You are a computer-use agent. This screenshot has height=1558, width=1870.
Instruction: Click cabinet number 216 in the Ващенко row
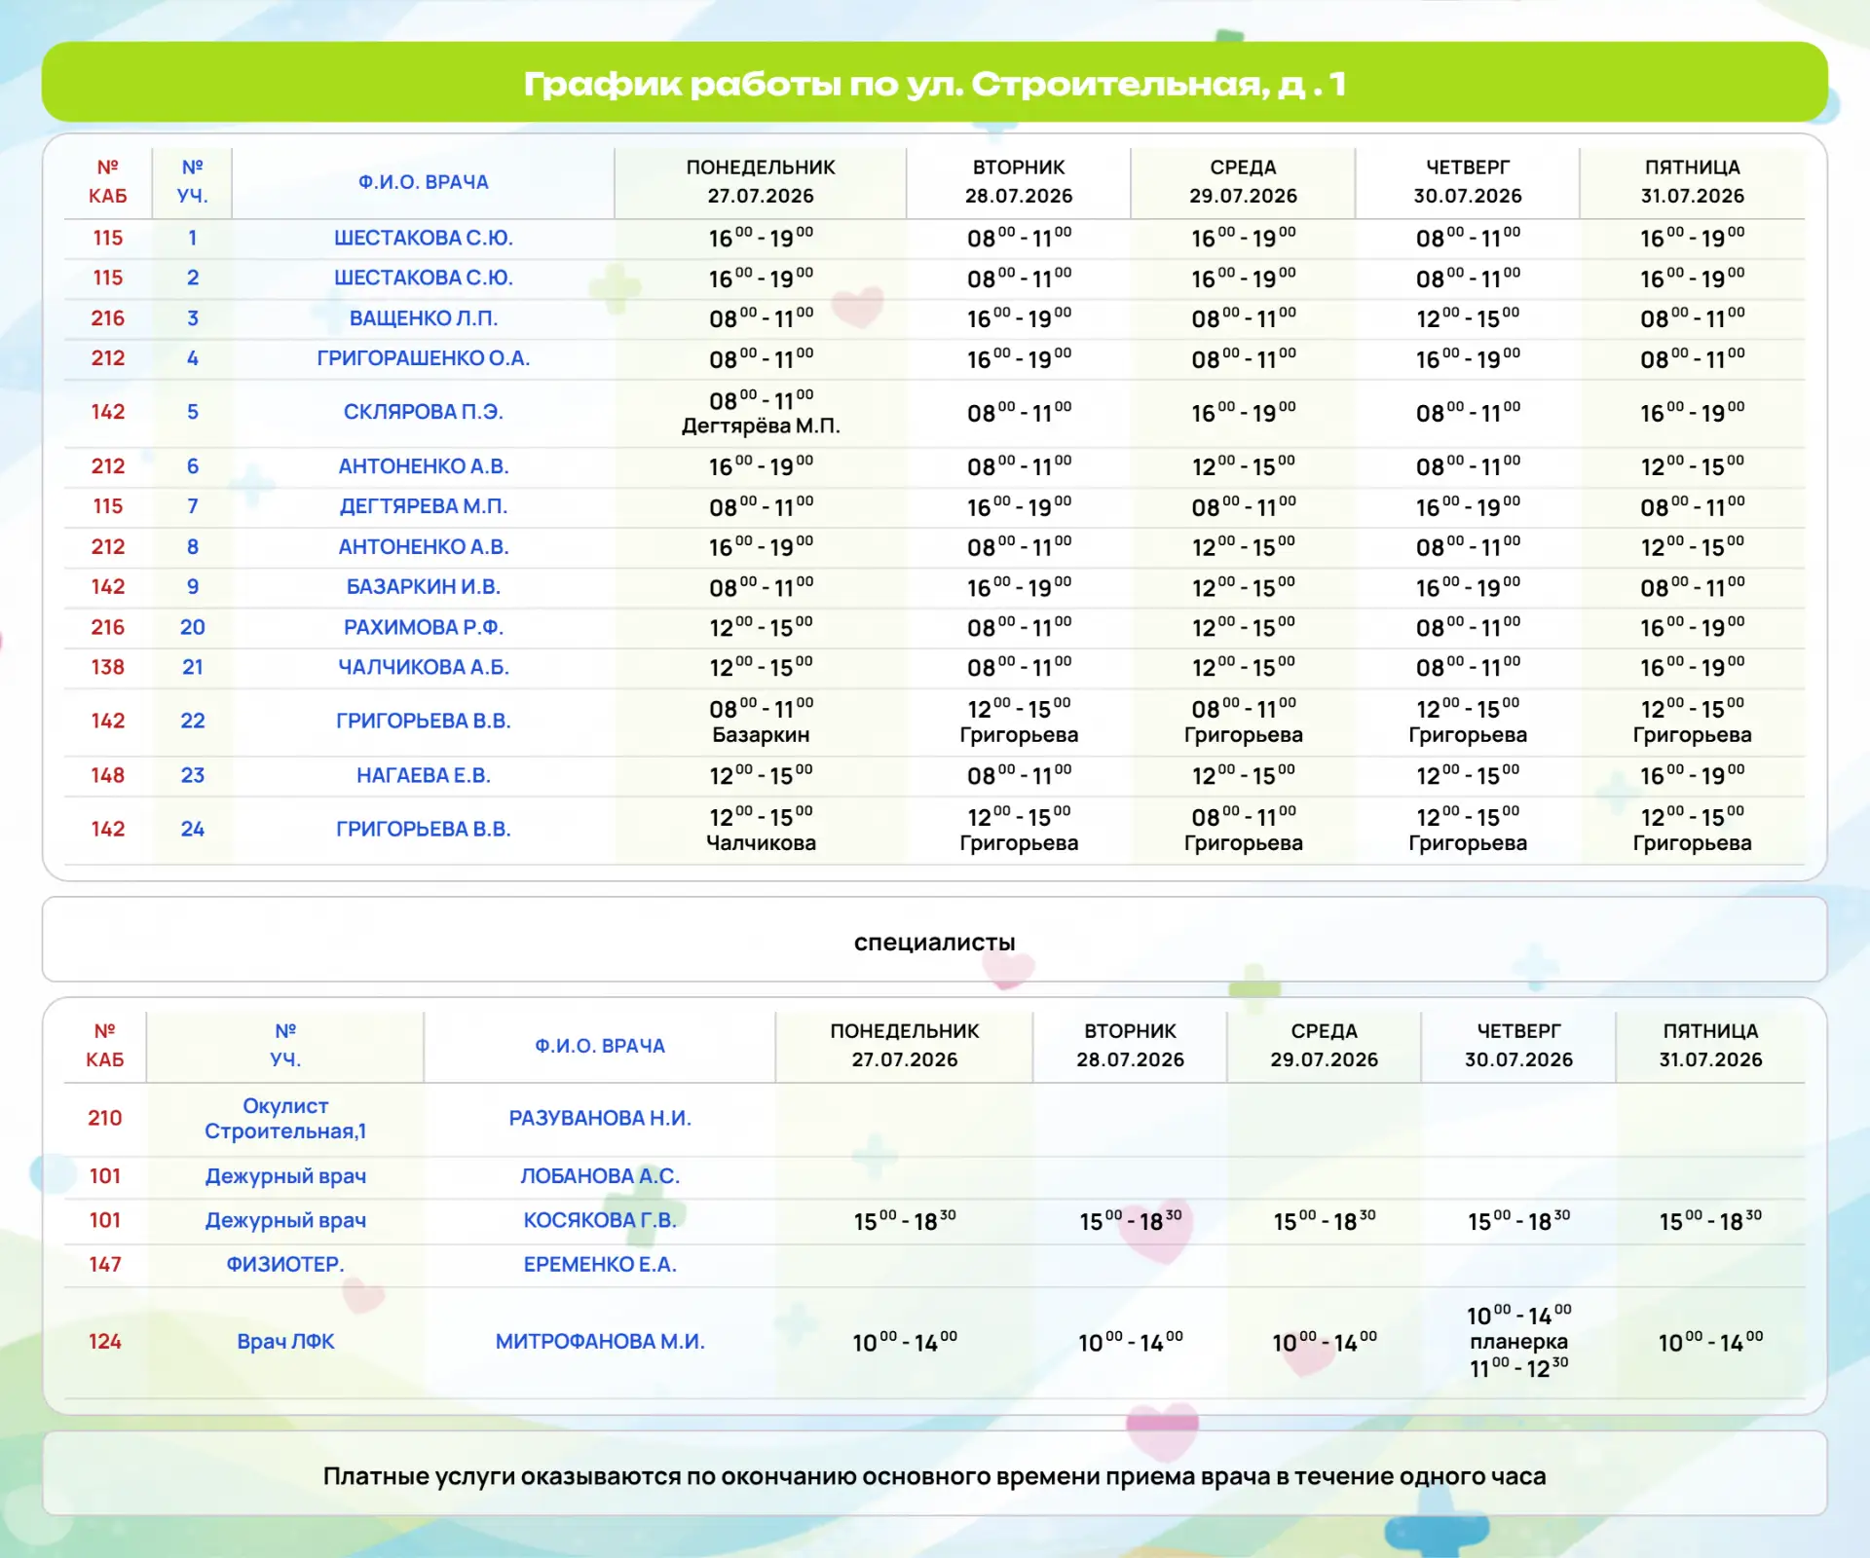pos(108,318)
